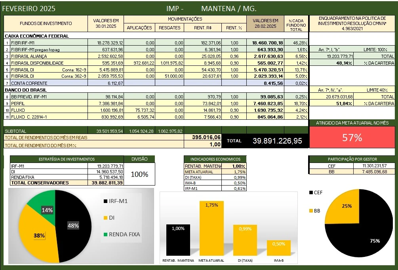Select the red 57% meta atuarial cell
Screen dimensions: 398x270
click(x=352, y=138)
